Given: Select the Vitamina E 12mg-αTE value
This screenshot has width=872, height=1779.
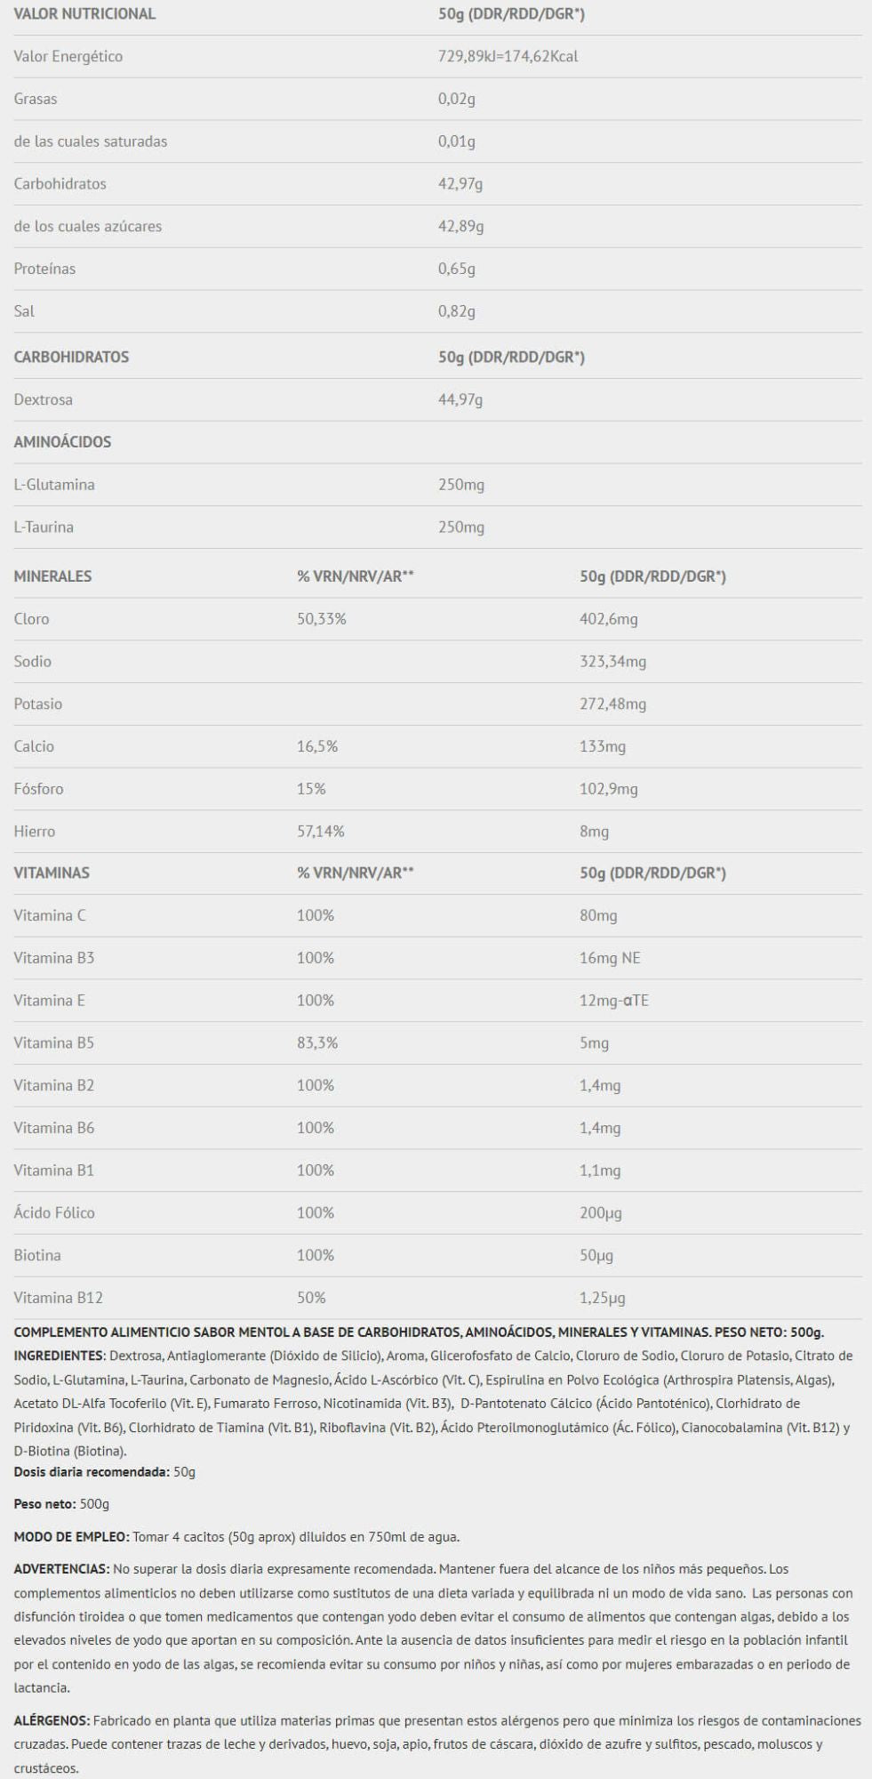Looking at the screenshot, I should 614,1001.
